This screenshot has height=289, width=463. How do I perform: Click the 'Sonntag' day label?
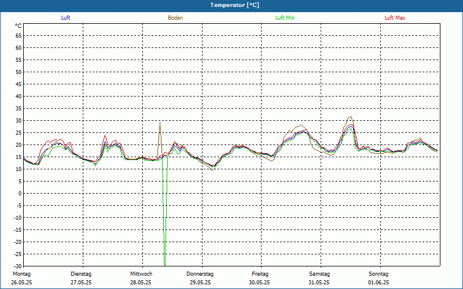click(x=379, y=274)
